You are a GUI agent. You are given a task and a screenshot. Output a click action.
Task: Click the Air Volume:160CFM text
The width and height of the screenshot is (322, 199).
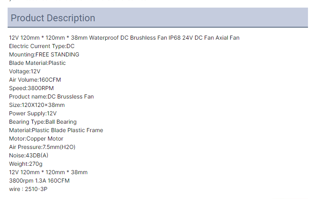[x=35, y=80]
